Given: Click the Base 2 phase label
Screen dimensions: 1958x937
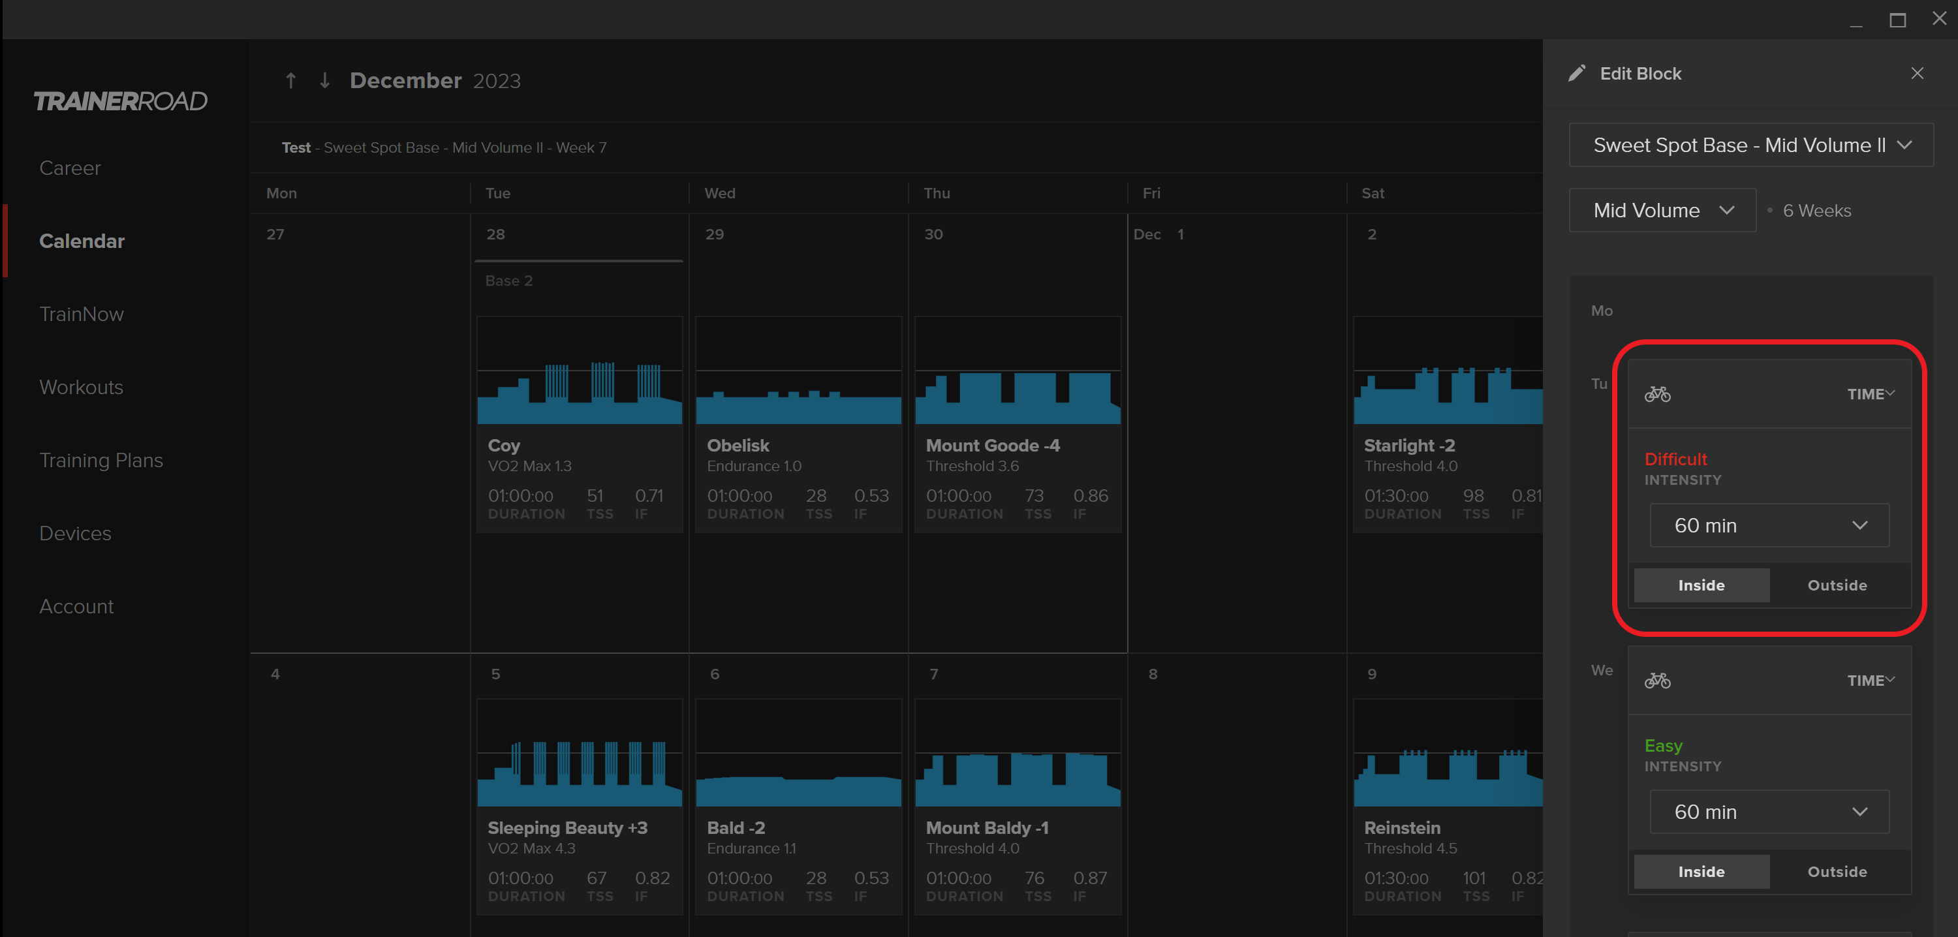Looking at the screenshot, I should [x=508, y=281].
